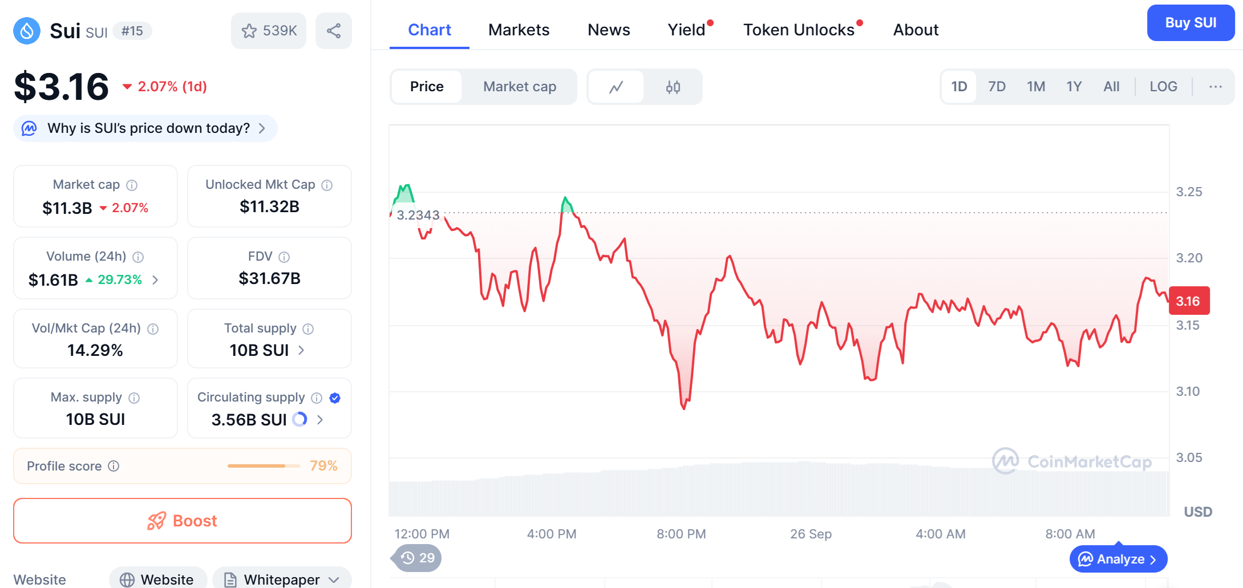Click the globe icon on Website chip
Image resolution: width=1243 pixels, height=588 pixels.
click(x=127, y=580)
